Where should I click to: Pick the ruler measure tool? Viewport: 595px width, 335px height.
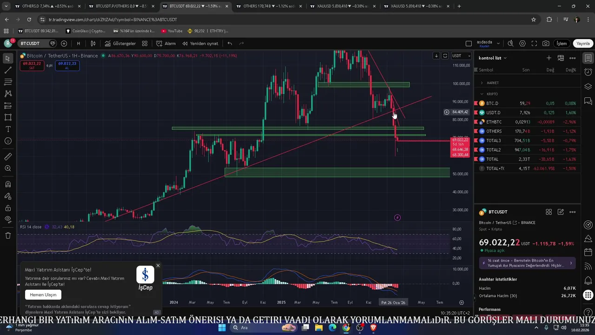click(x=7, y=157)
